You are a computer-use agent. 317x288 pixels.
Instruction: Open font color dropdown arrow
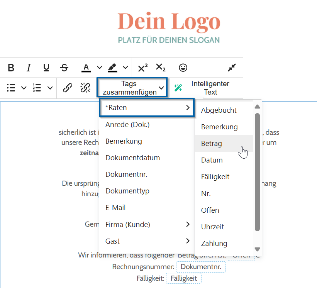point(99,68)
